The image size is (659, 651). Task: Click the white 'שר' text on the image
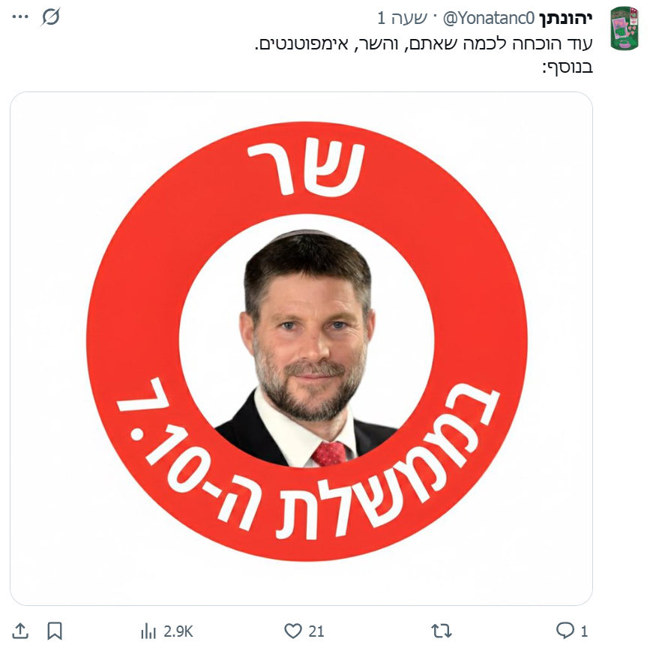pyautogui.click(x=307, y=169)
